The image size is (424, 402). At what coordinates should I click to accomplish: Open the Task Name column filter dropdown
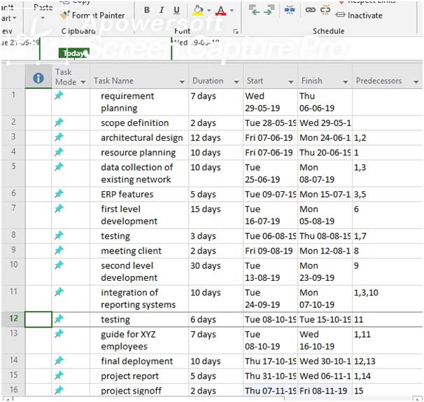182,82
